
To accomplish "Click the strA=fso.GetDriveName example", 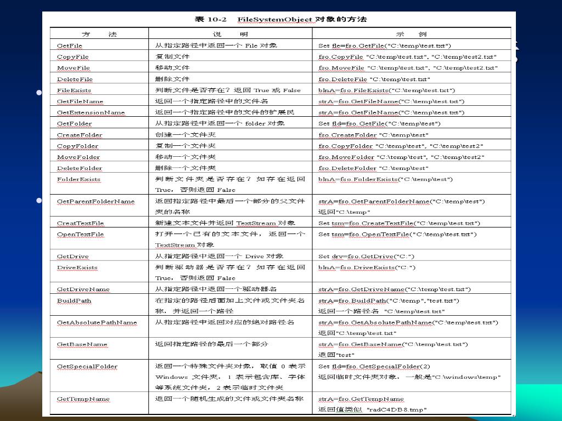I will [394, 289].
